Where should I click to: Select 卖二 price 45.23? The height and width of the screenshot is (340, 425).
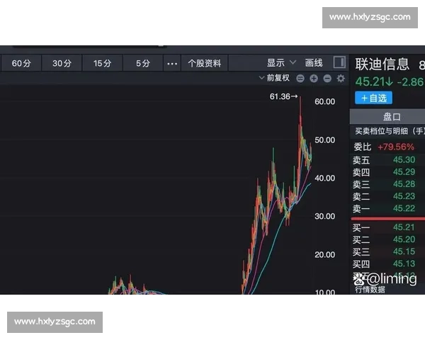point(404,196)
